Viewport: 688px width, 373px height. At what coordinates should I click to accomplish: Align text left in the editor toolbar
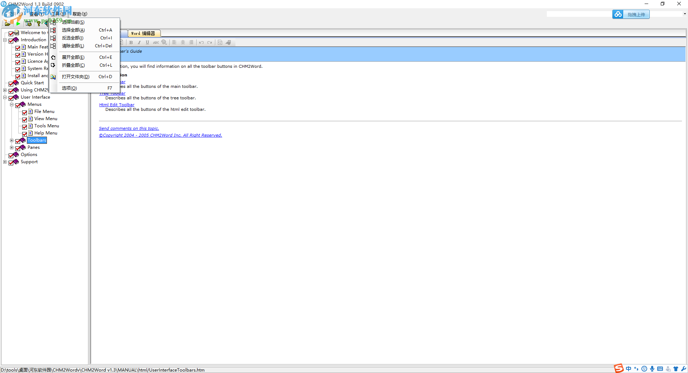(175, 42)
